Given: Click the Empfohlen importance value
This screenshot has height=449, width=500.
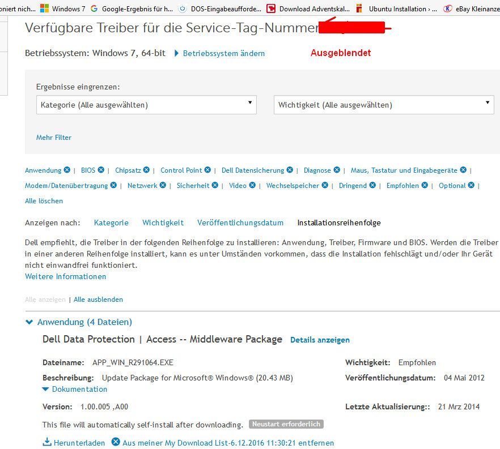Looking at the screenshot, I should pyautogui.click(x=417, y=362).
